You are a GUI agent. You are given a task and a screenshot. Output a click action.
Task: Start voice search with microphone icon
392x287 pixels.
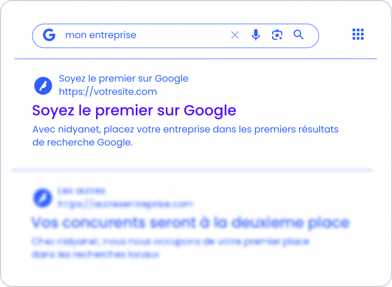click(256, 35)
